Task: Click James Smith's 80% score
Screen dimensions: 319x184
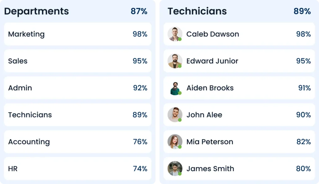Action: pyautogui.click(x=303, y=168)
